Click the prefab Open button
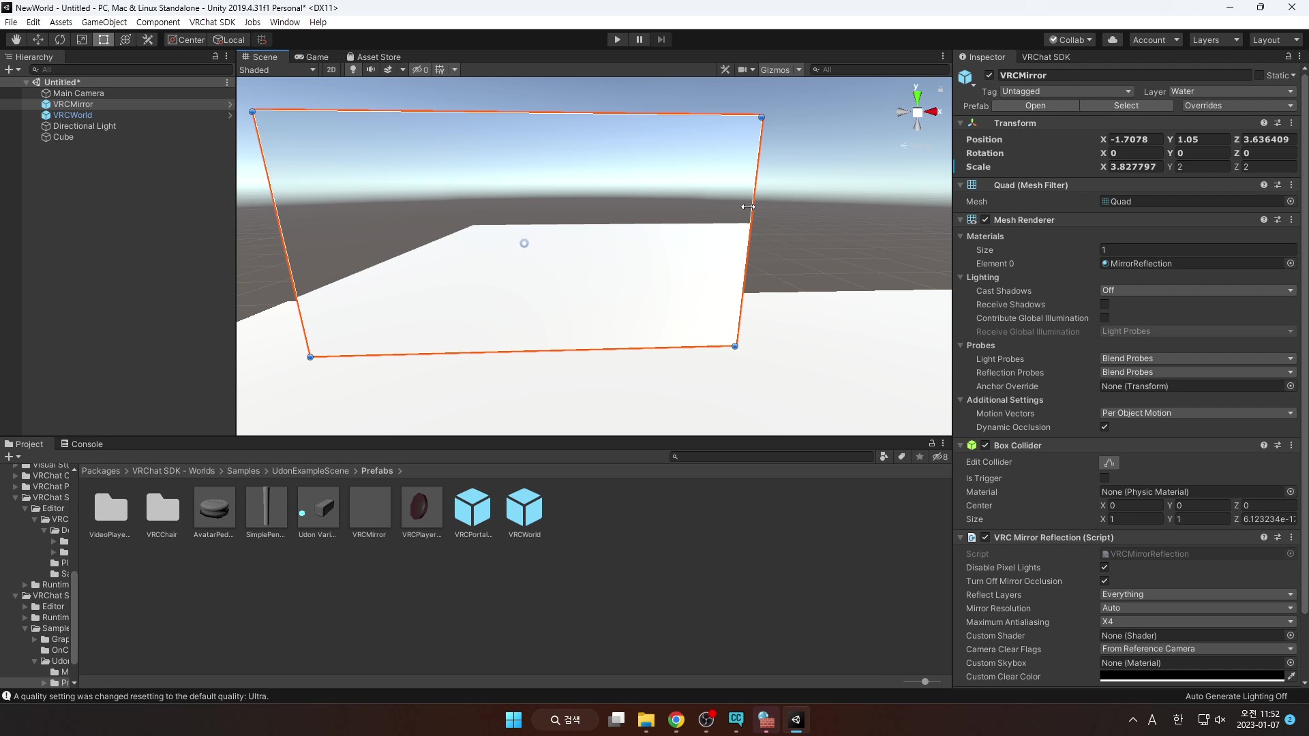The width and height of the screenshot is (1309, 736). (x=1035, y=106)
